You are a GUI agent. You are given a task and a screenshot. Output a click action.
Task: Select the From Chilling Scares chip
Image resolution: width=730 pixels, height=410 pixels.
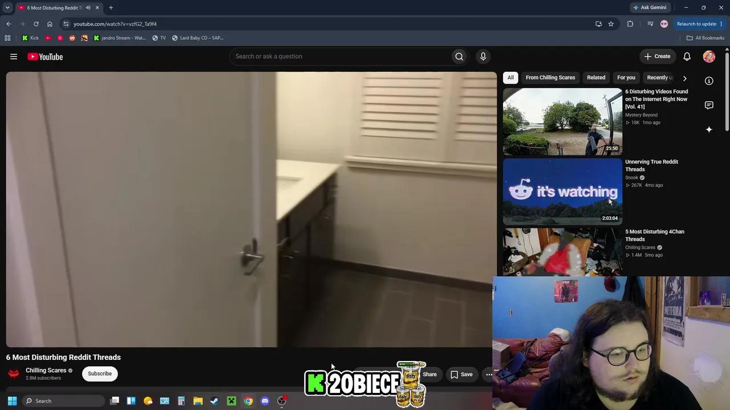click(550, 77)
